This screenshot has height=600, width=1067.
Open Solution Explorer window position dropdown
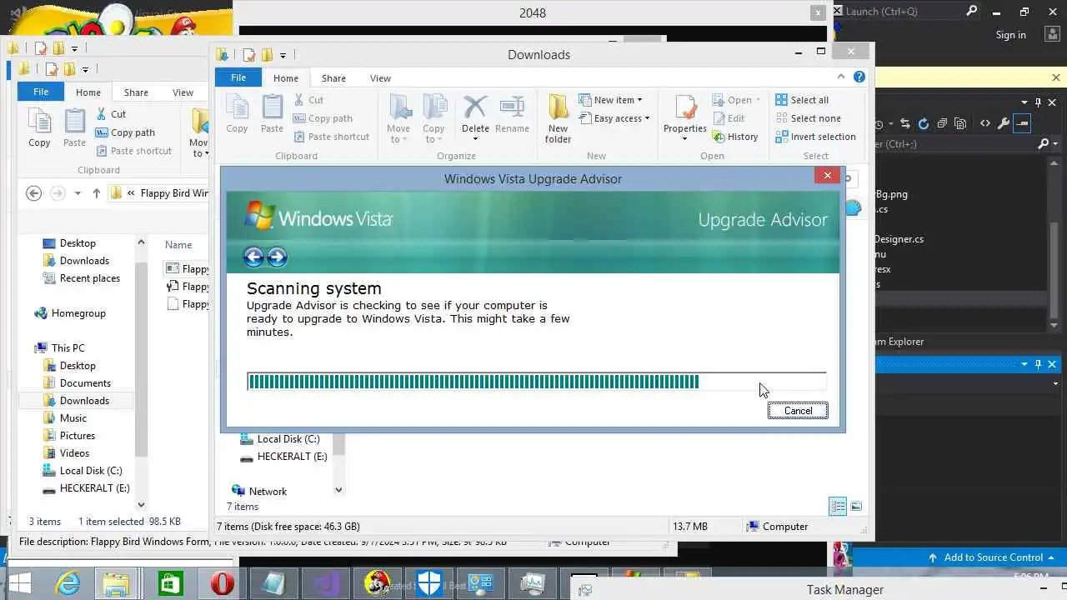[1024, 102]
